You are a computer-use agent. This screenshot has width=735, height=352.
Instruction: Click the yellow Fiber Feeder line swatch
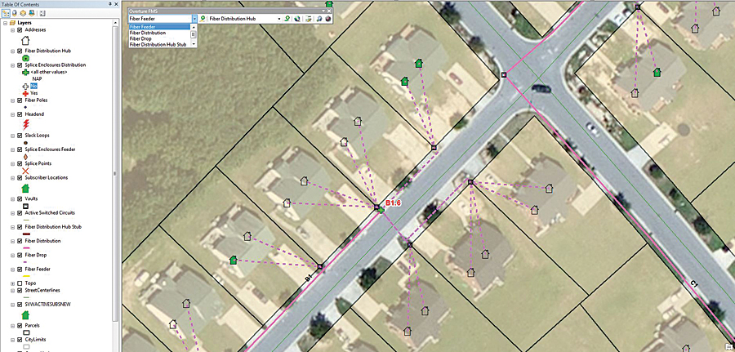pyautogui.click(x=26, y=276)
